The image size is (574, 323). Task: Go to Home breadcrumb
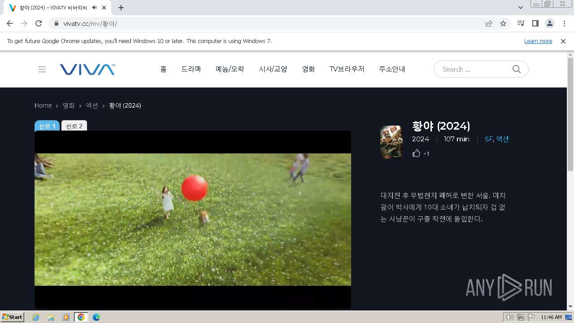tap(43, 105)
